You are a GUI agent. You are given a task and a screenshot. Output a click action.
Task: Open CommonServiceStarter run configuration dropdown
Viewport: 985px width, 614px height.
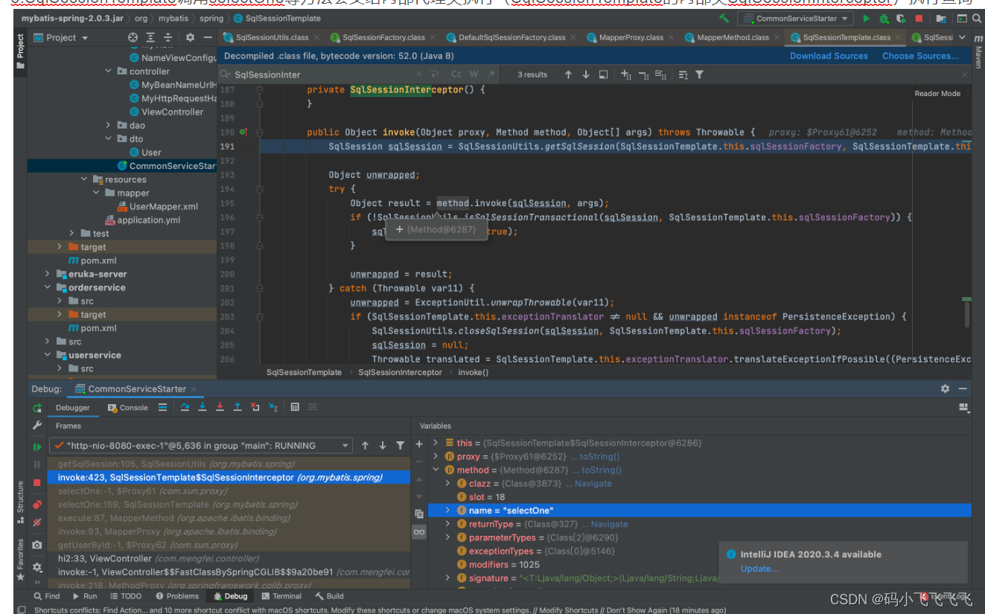click(797, 19)
